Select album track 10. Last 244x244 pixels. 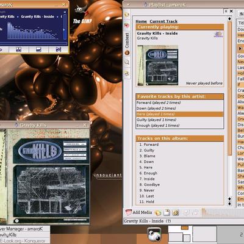[x=146, y=196]
